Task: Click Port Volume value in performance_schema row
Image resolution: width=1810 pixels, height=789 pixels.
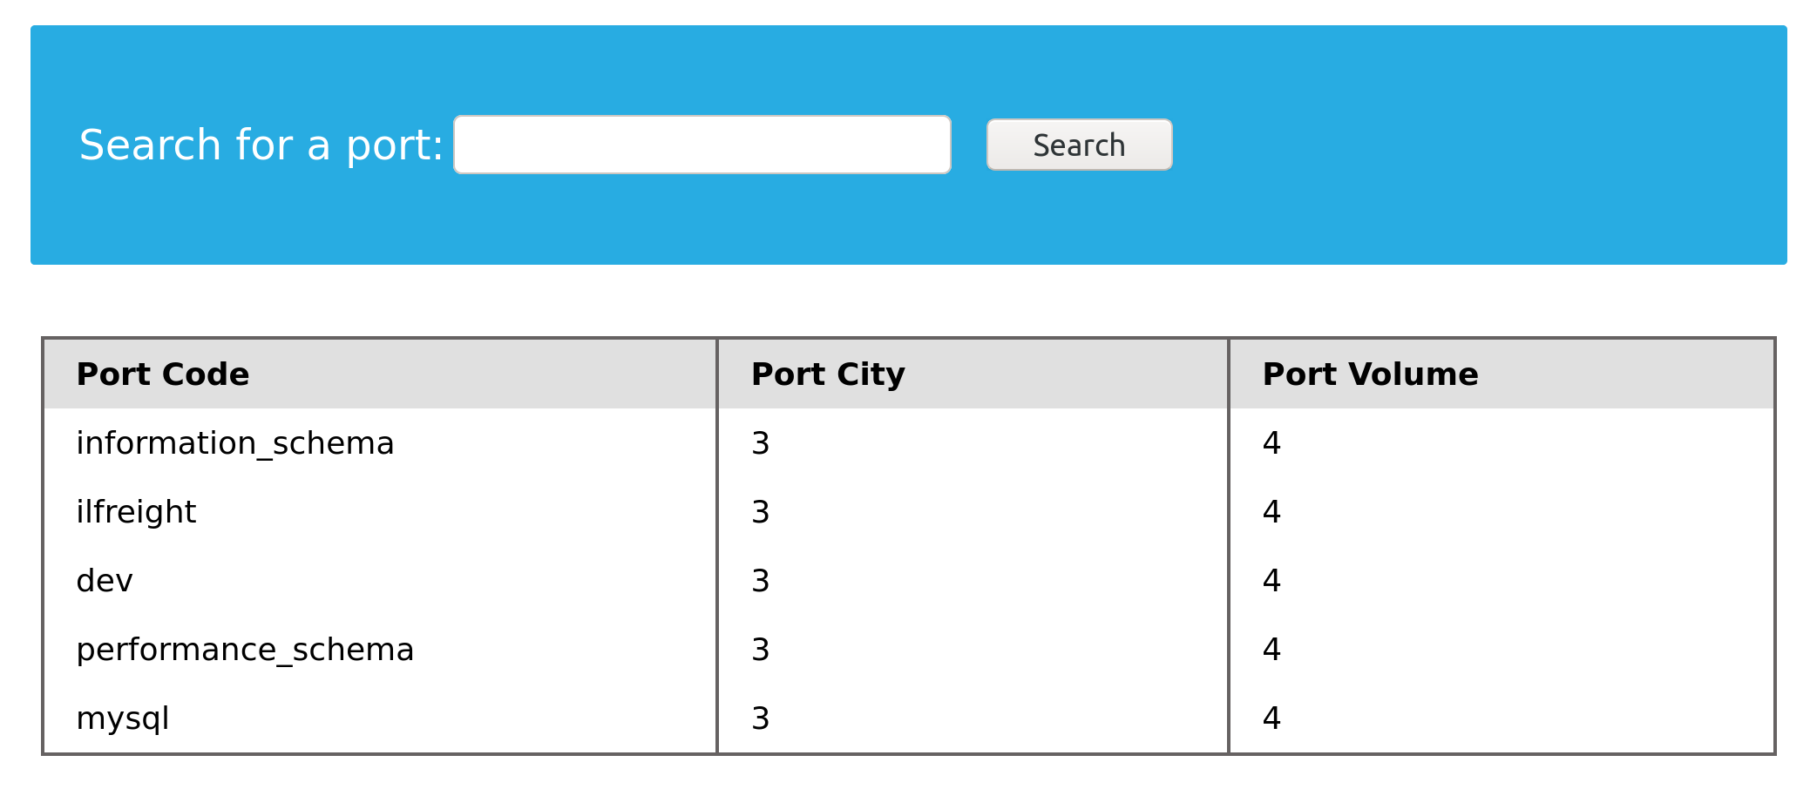Action: [x=1271, y=650]
